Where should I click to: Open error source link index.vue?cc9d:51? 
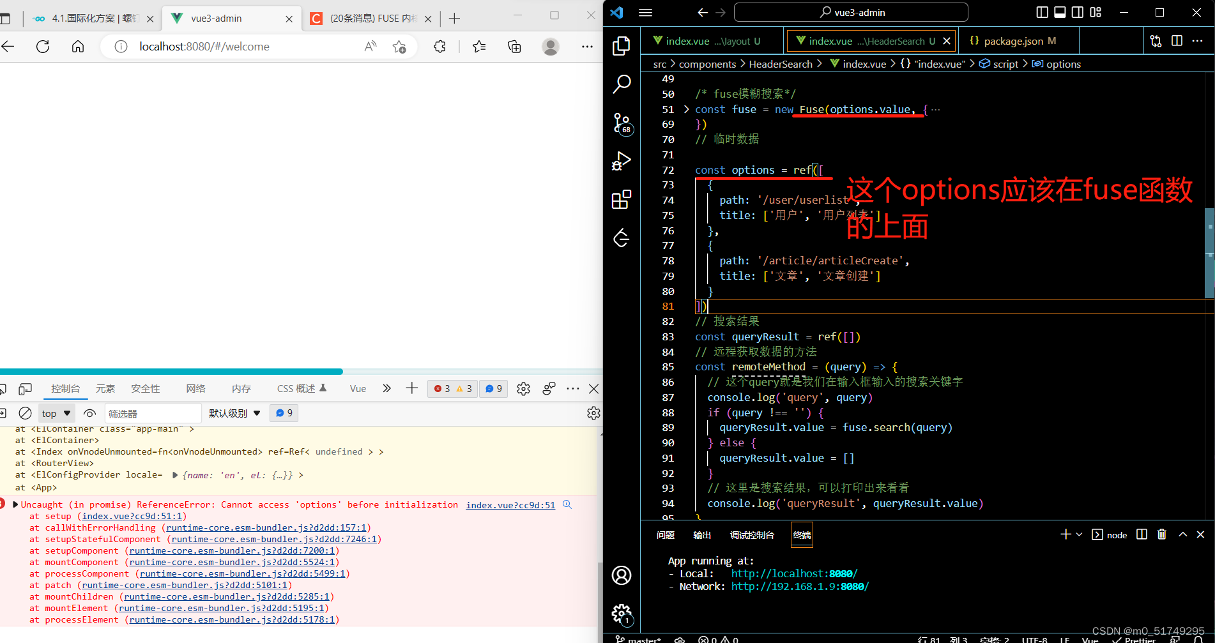click(510, 504)
